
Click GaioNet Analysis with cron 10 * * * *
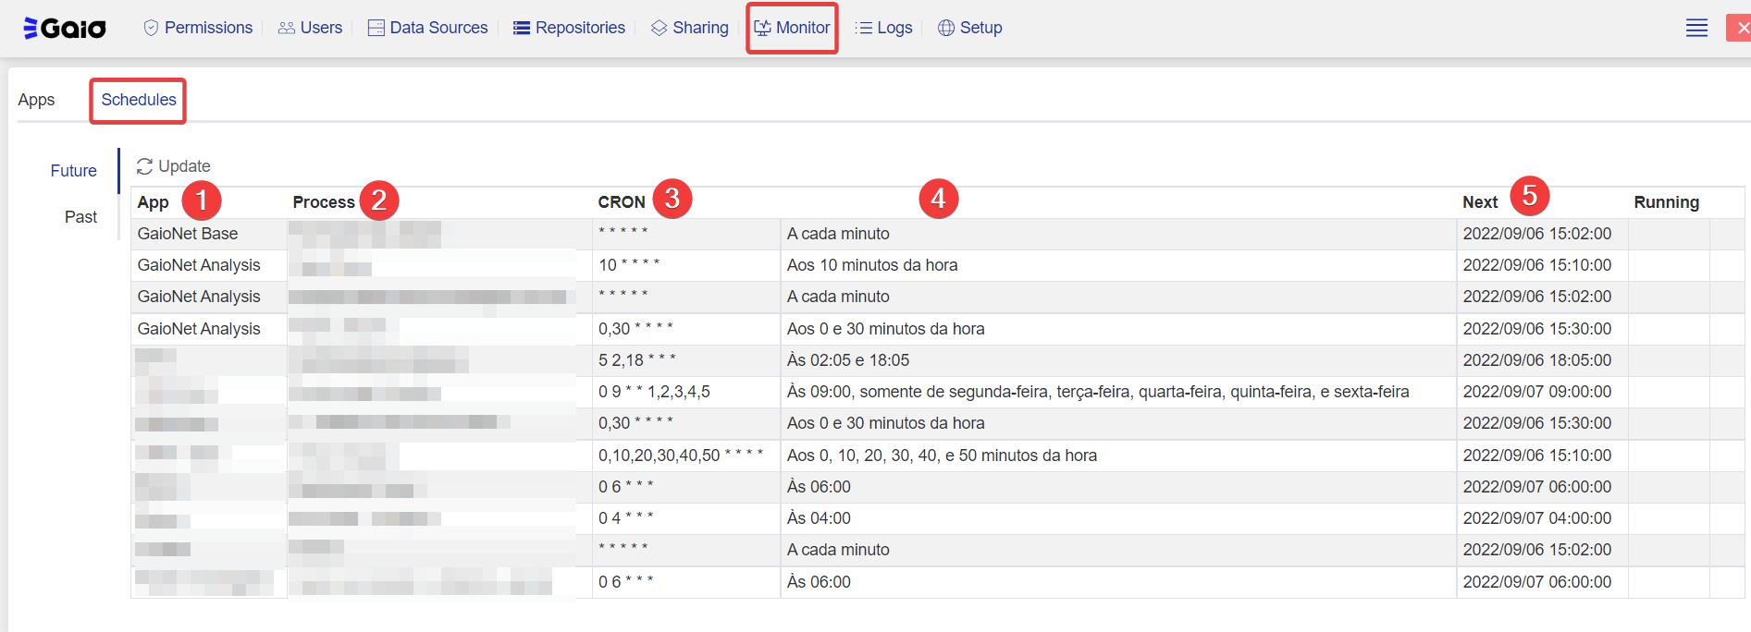coord(199,265)
